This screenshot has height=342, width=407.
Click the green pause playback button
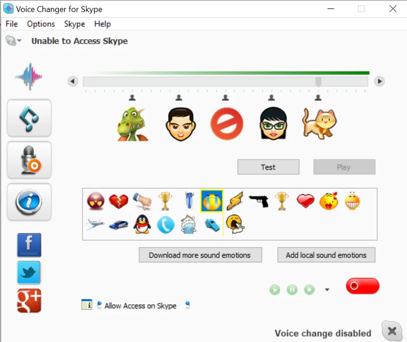[x=292, y=289]
